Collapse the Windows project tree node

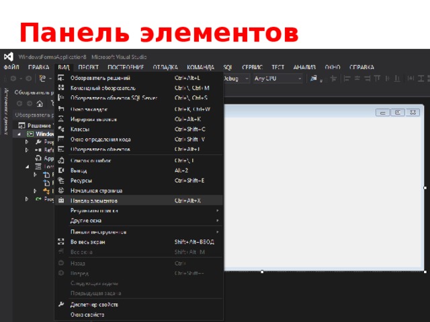coord(19,134)
